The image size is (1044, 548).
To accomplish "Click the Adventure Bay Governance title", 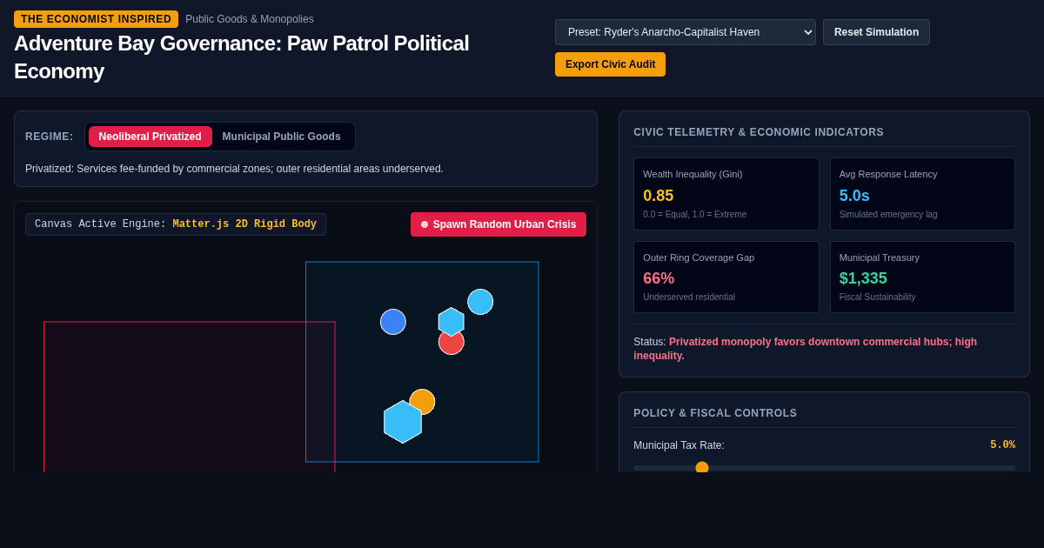I will coord(242,57).
